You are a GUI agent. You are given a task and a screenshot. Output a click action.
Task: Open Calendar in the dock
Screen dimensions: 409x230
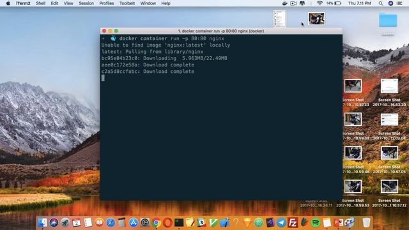[77, 222]
